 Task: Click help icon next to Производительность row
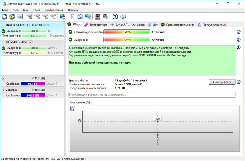click(238, 32)
